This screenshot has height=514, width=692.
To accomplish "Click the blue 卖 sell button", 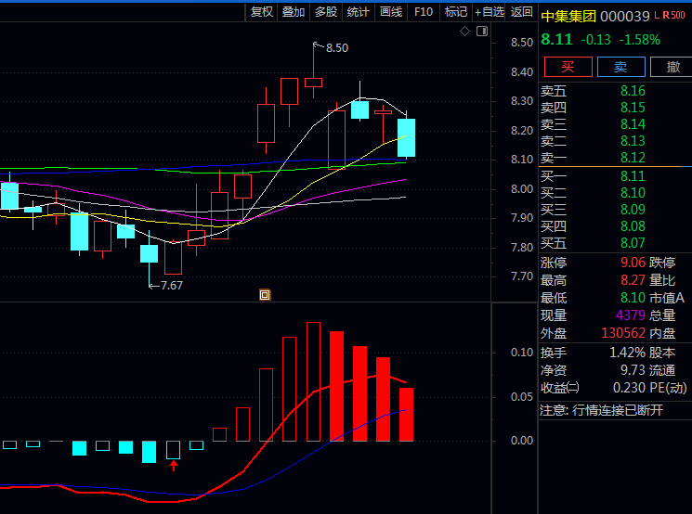I will 620,67.
